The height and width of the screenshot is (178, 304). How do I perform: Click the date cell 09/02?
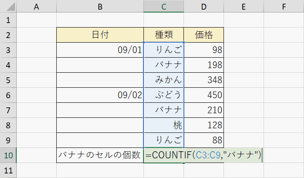(100, 95)
